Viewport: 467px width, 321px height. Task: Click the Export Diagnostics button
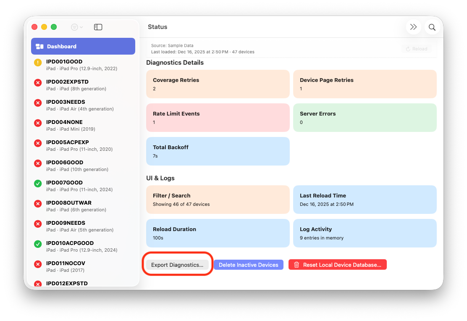(x=177, y=265)
